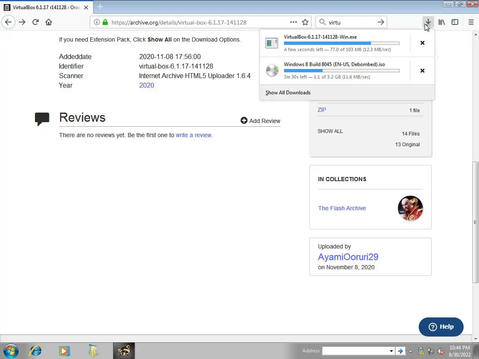
Task: Open the page actions three-dot menu
Action: [x=293, y=22]
